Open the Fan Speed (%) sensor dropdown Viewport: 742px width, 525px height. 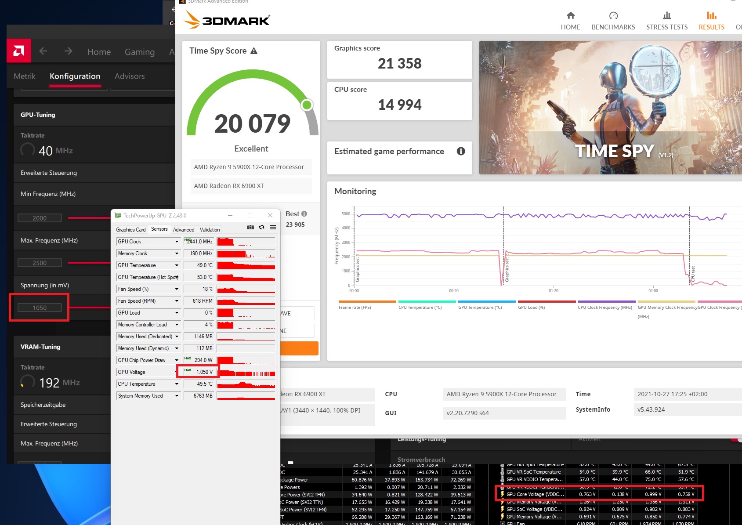[177, 289]
